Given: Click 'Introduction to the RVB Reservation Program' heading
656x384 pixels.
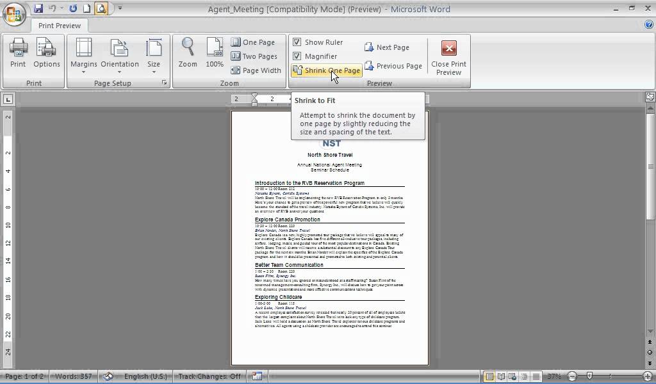Looking at the screenshot, I should pyautogui.click(x=309, y=183).
